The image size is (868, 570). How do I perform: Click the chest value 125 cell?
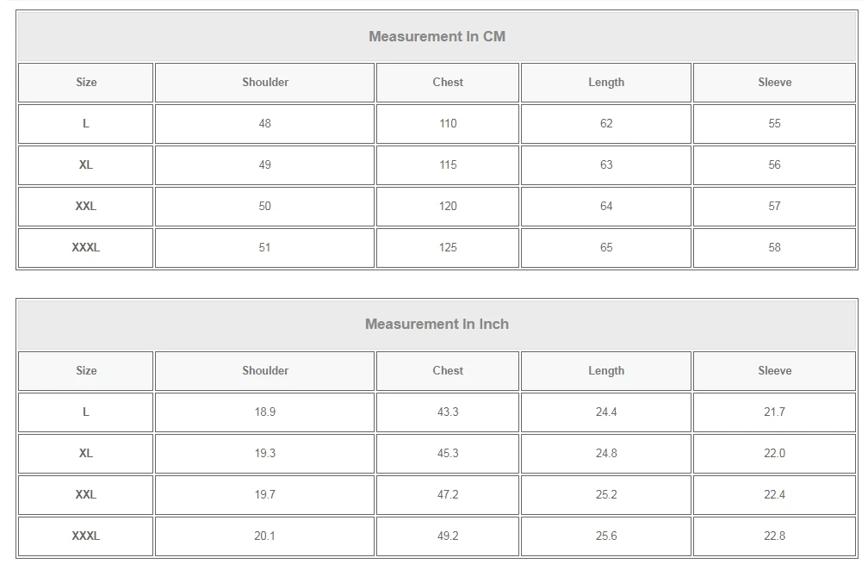click(x=448, y=247)
